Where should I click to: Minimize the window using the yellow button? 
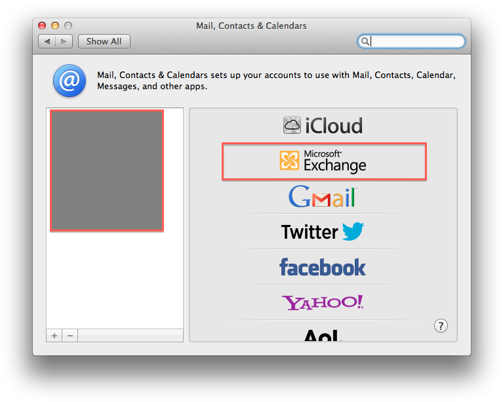pyautogui.click(x=55, y=26)
